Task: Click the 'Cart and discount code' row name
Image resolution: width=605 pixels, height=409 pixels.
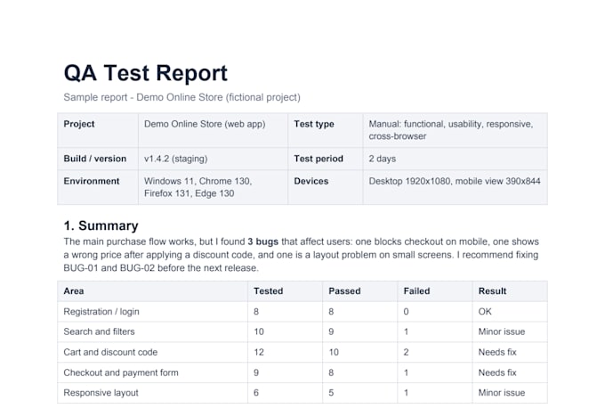Action: 110,352
